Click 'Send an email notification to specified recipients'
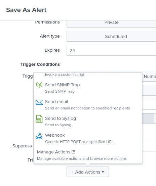 tap(87, 108)
